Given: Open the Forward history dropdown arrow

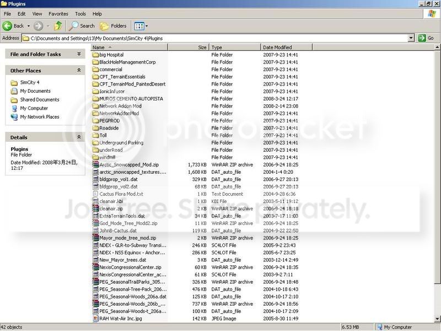Looking at the screenshot, I should (48, 26).
